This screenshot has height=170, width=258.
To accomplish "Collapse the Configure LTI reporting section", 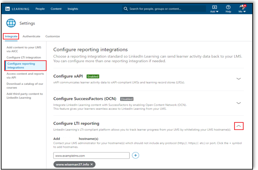I will (x=239, y=126).
